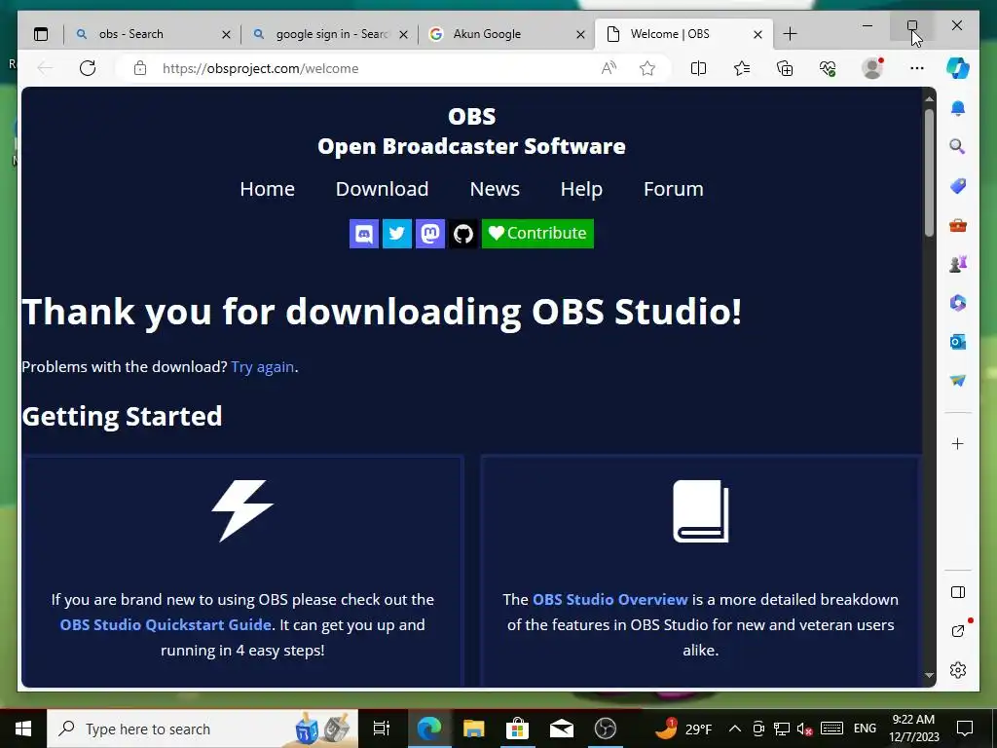Open sidebar Shopping tag

coord(958,186)
